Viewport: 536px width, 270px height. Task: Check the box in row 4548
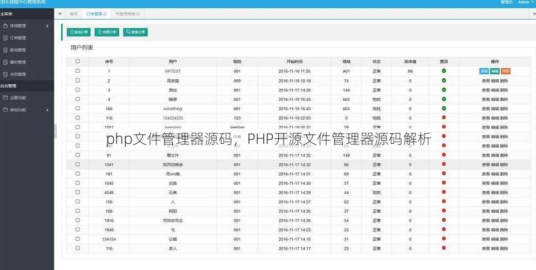pos(78,192)
